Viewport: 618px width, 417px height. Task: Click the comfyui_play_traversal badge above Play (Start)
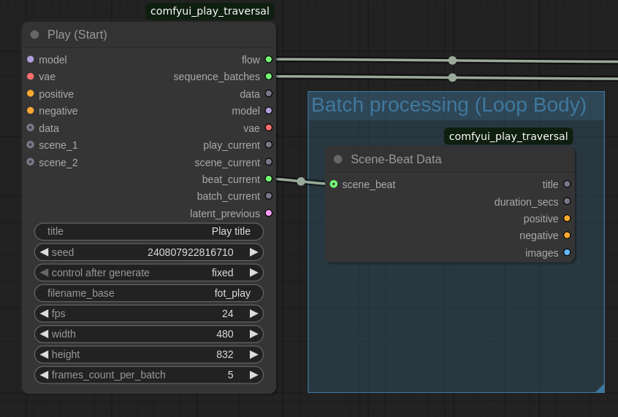[210, 11]
